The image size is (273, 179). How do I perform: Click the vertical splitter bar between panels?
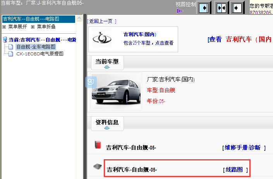point(85,96)
